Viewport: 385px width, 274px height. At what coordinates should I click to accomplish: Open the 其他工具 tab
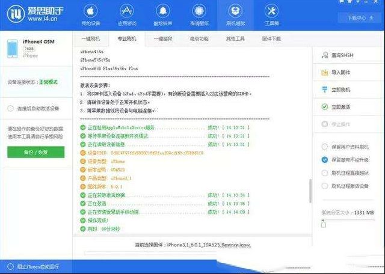(x=235, y=39)
